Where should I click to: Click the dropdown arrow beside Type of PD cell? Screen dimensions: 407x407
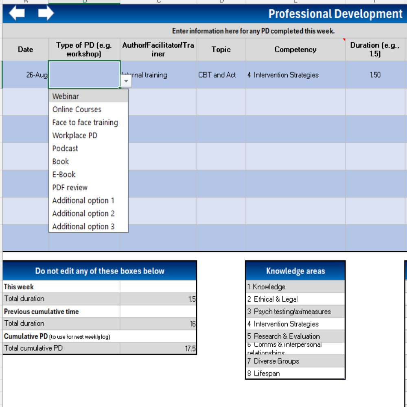coord(126,81)
